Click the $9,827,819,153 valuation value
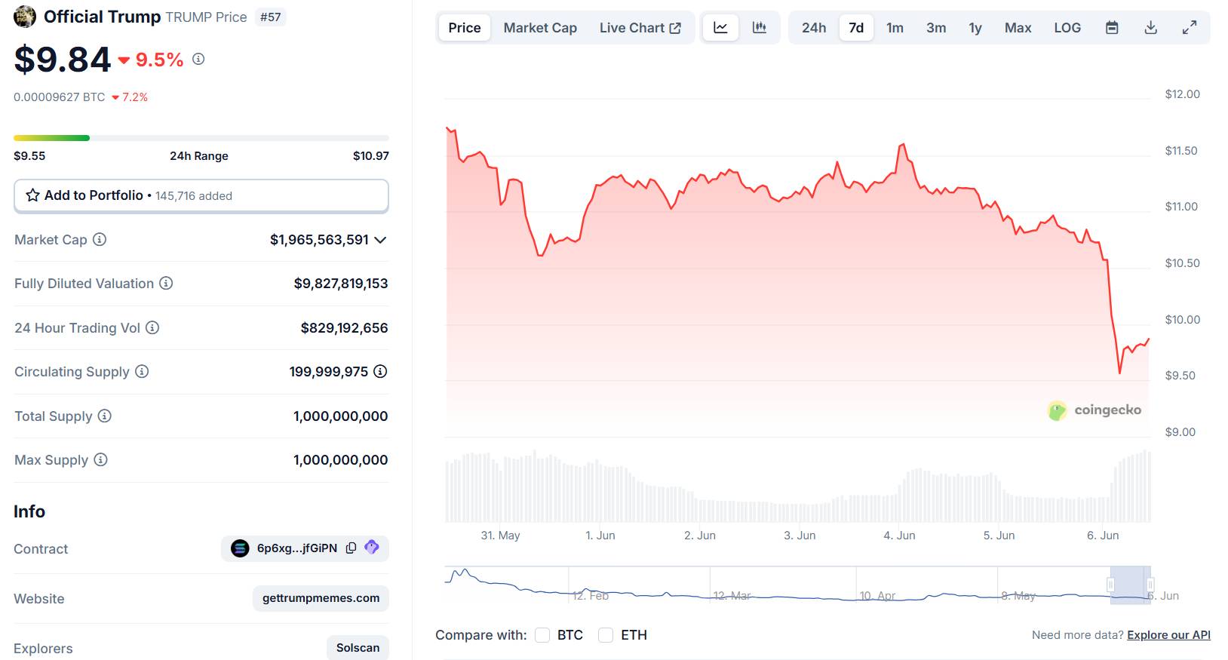1228x660 pixels. (341, 284)
